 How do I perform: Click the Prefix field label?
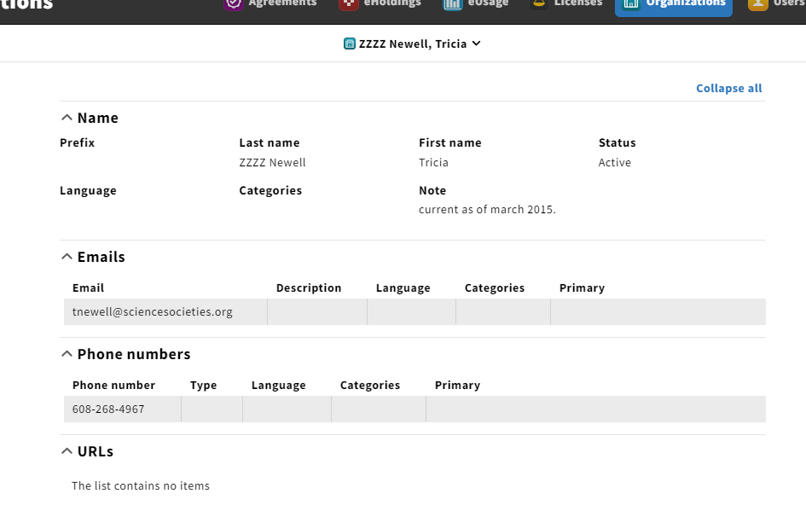point(77,143)
